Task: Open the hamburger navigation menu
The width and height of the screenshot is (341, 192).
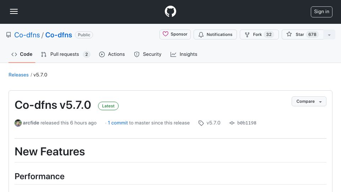Action: [x=14, y=11]
